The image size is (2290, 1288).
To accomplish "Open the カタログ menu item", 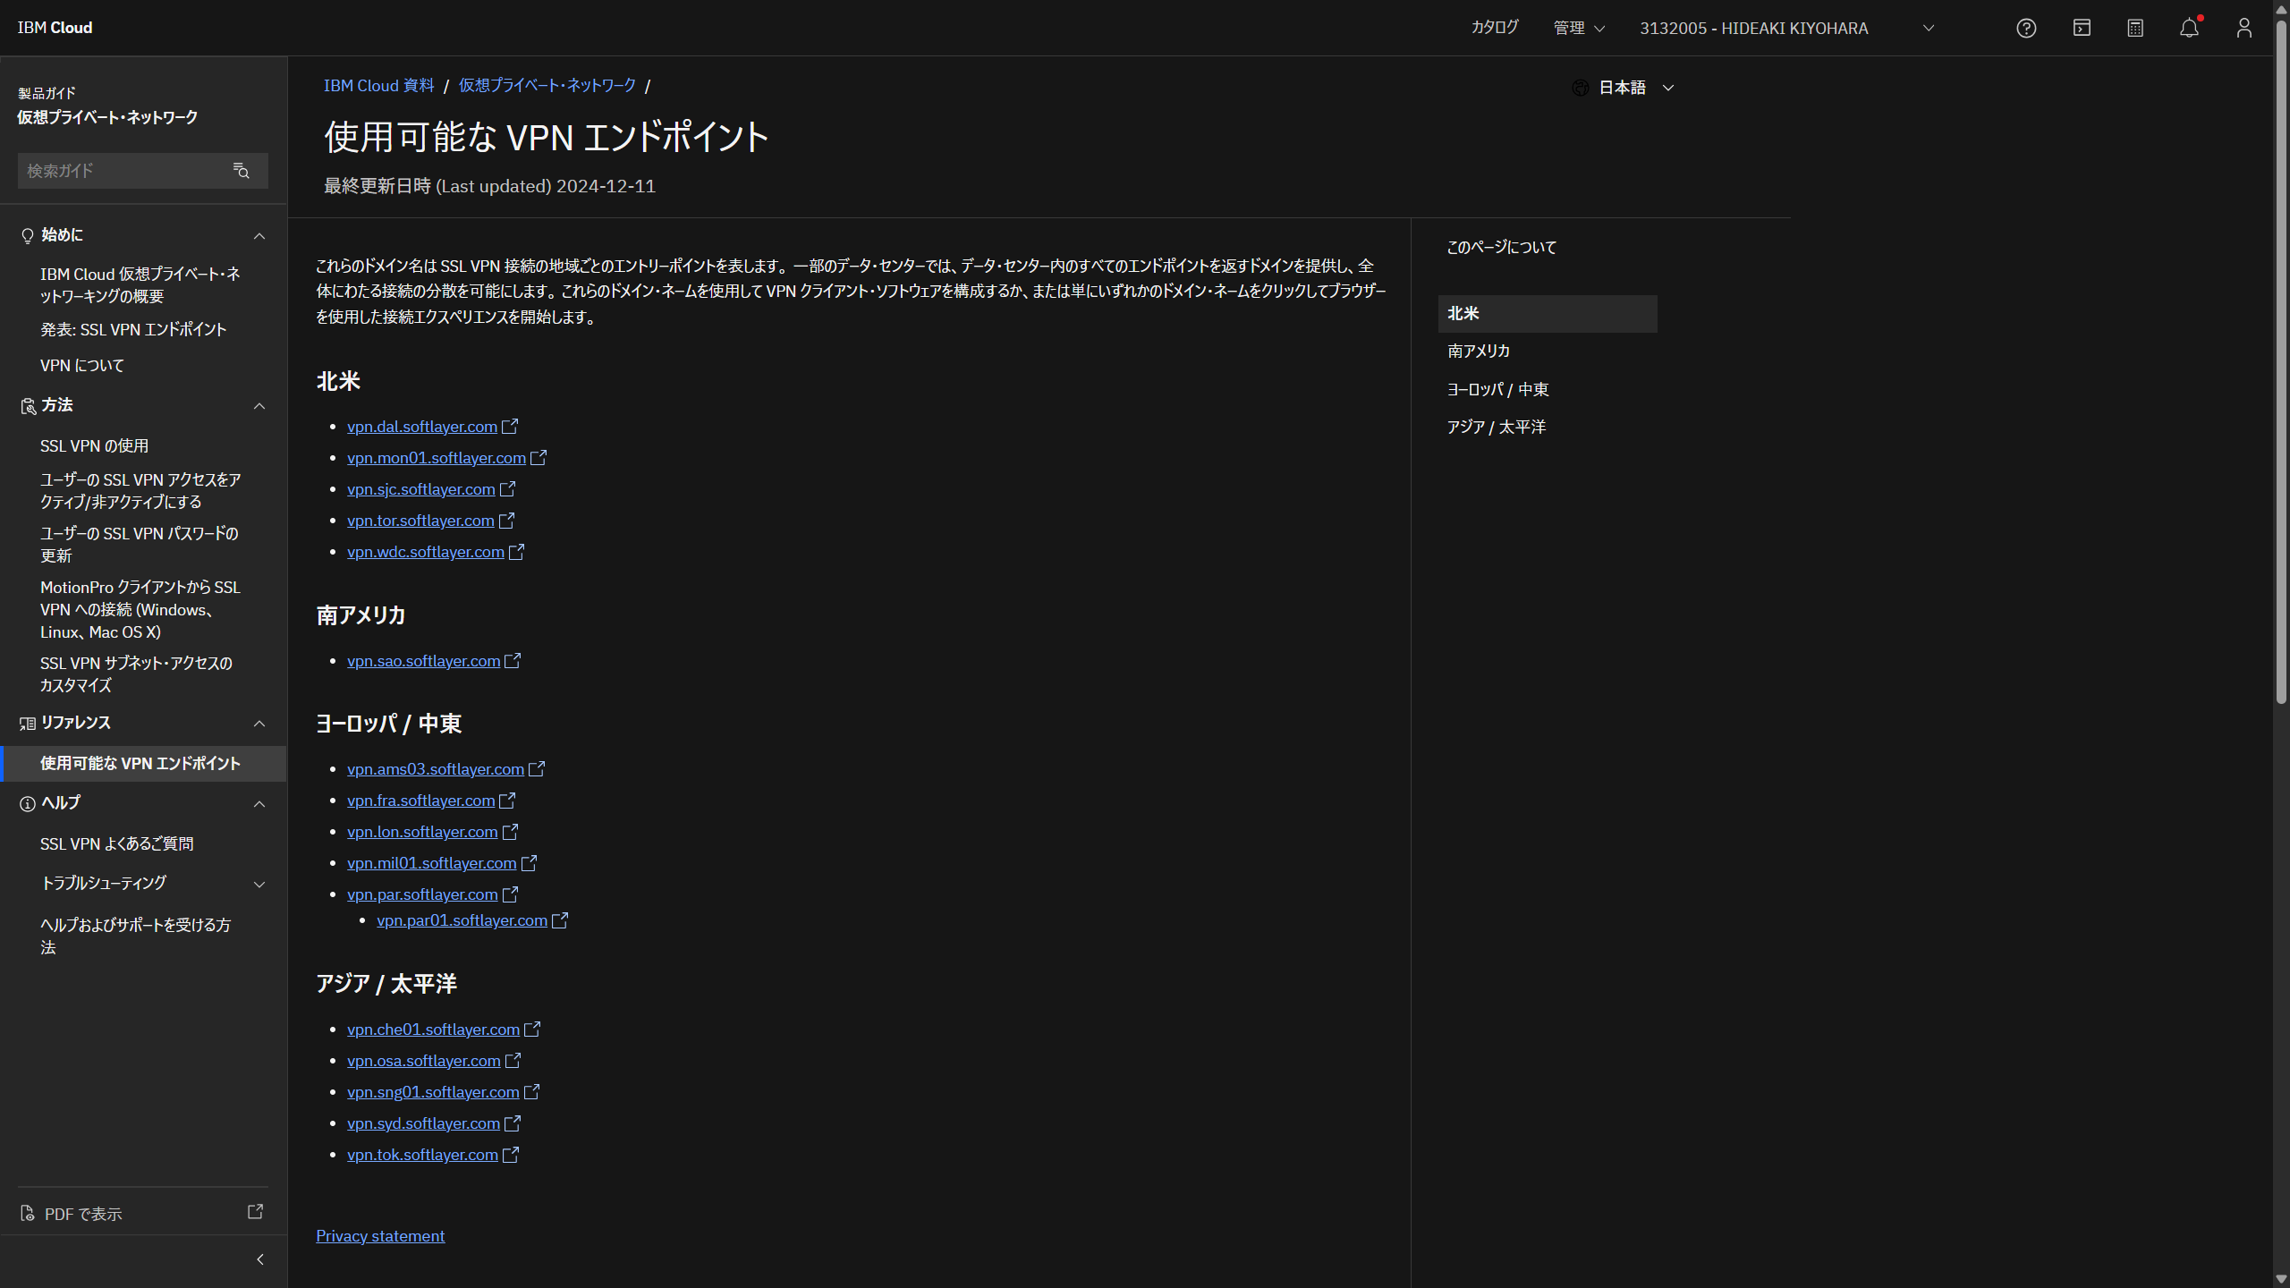I will click(x=1493, y=28).
